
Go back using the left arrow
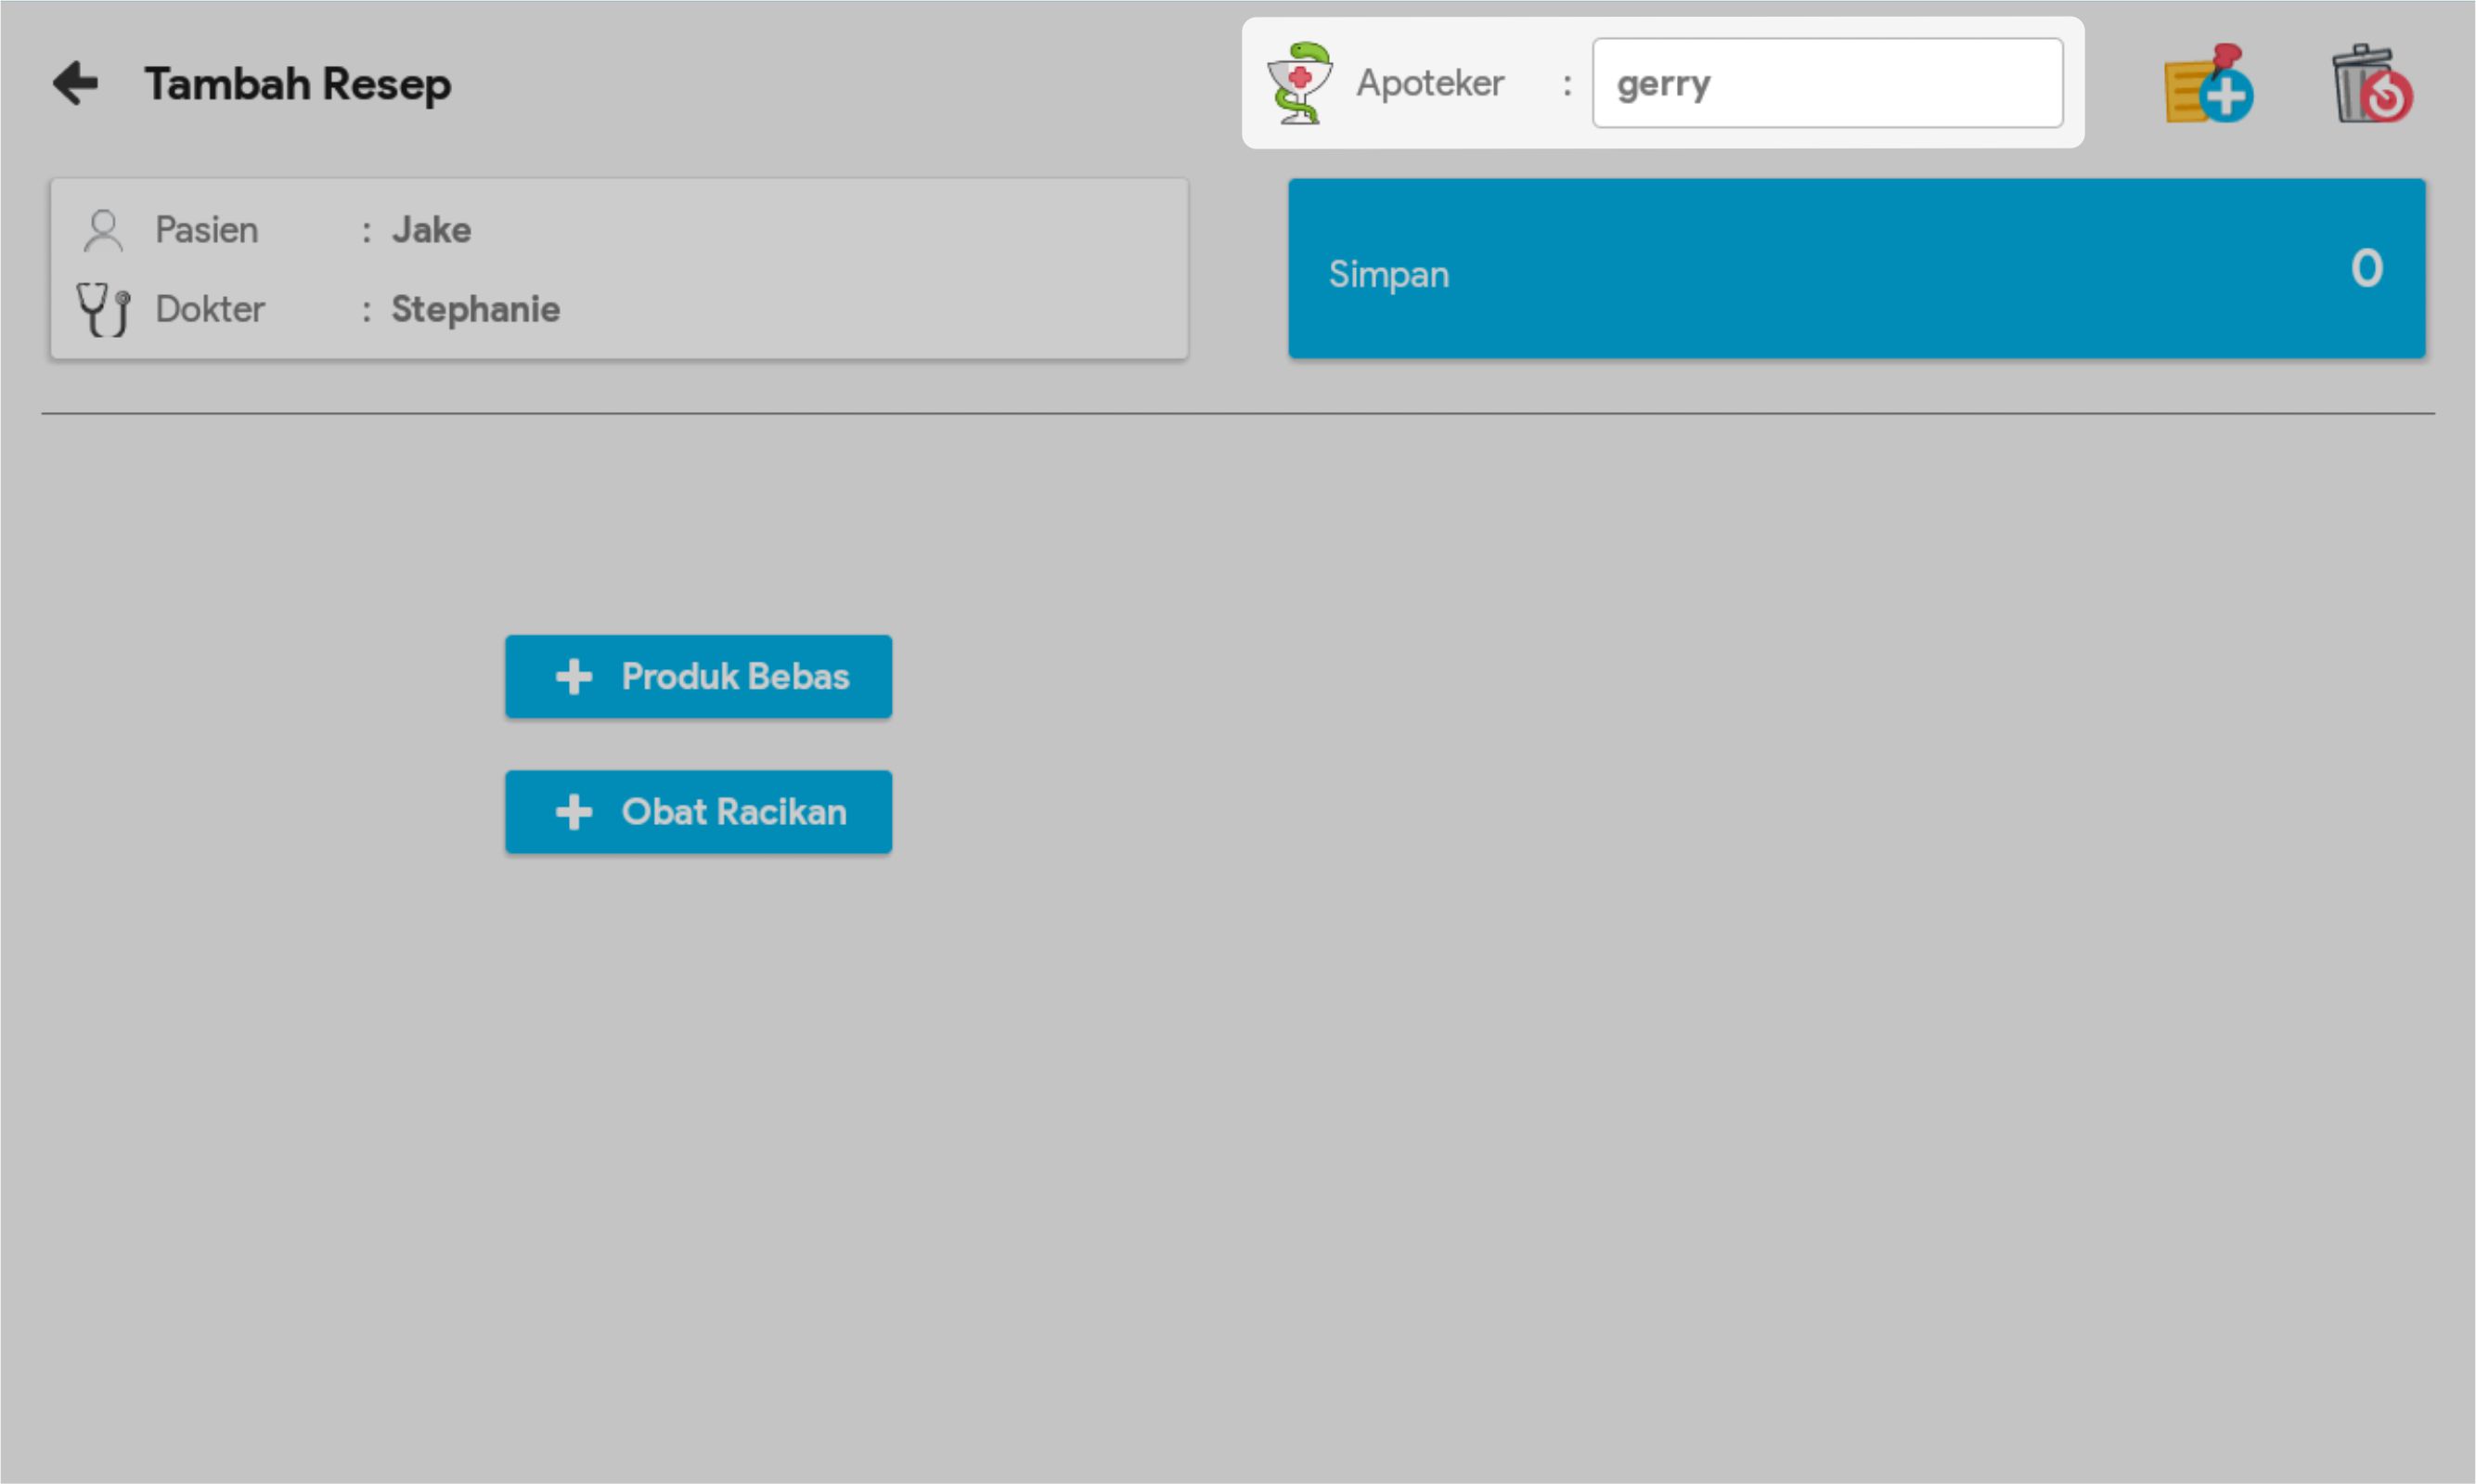[76, 83]
